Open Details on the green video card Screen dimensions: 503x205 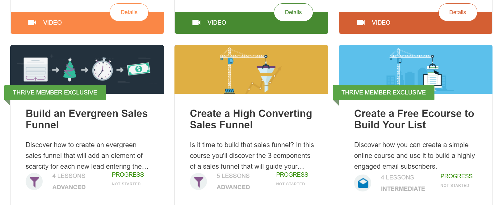click(x=293, y=12)
